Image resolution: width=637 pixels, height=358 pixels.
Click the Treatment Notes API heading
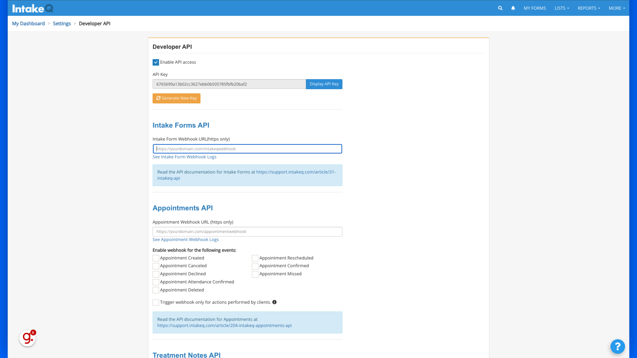click(x=186, y=355)
